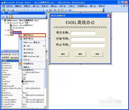Click properties list scroll down arrow

click(45, 107)
